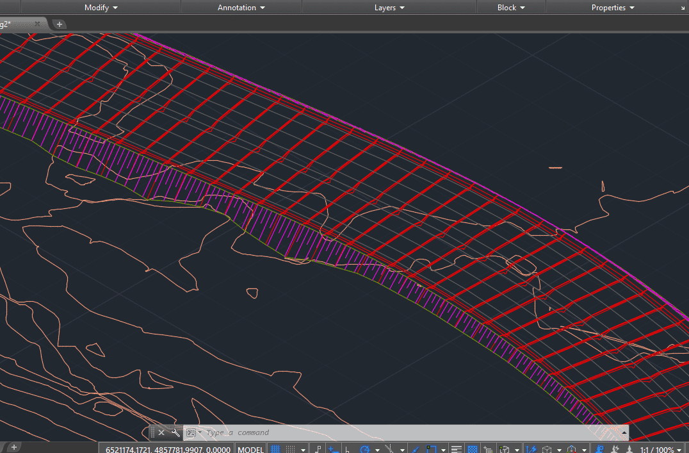Switch to the MODEL space button
689x453 pixels.
pyautogui.click(x=250, y=450)
